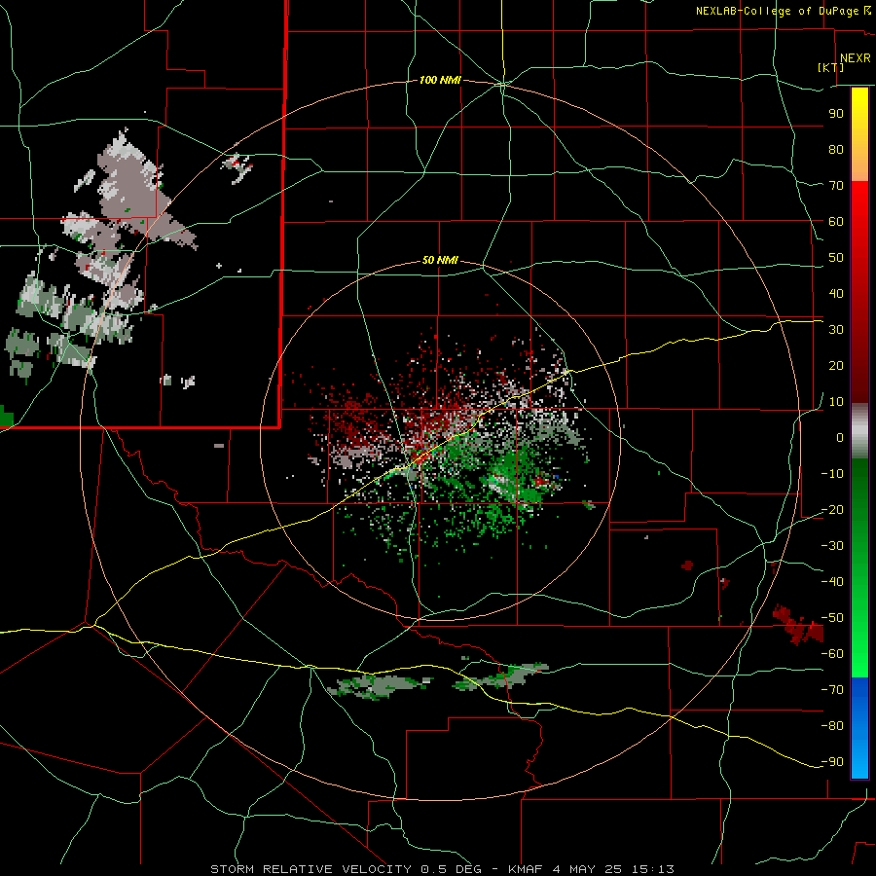Click the 40 value on the velocity scale

pyautogui.click(x=836, y=293)
